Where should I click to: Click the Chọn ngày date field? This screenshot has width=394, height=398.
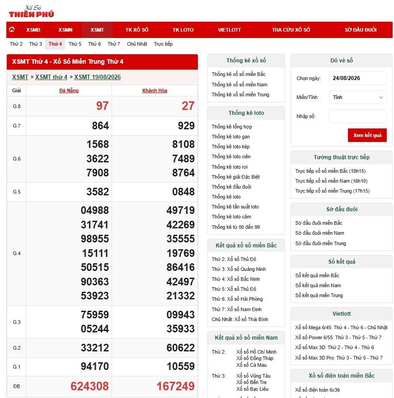[357, 78]
